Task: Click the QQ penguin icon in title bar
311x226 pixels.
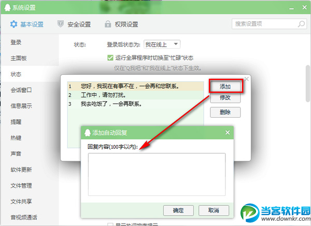Action: click(x=7, y=8)
